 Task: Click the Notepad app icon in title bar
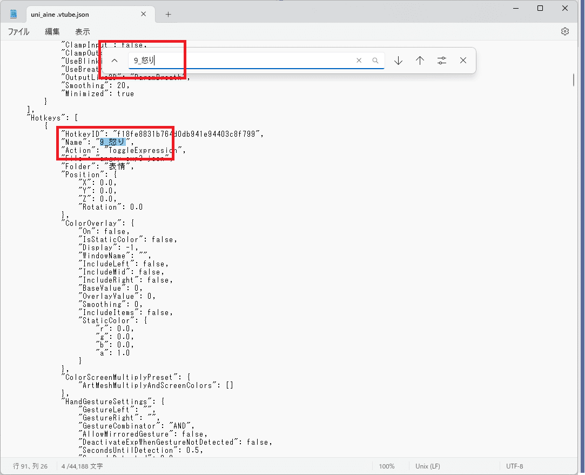14,14
